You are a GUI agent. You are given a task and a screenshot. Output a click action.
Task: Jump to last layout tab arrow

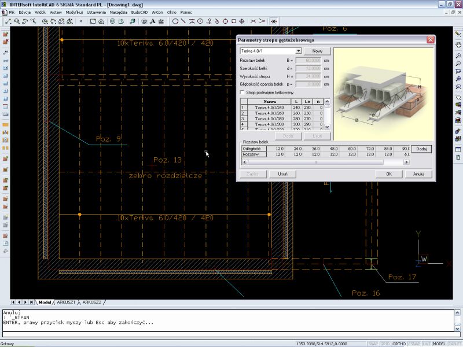tap(32, 302)
